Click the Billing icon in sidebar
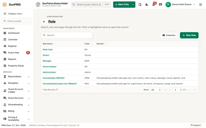The height and width of the screenshot is (128, 206). (x=5, y=111)
